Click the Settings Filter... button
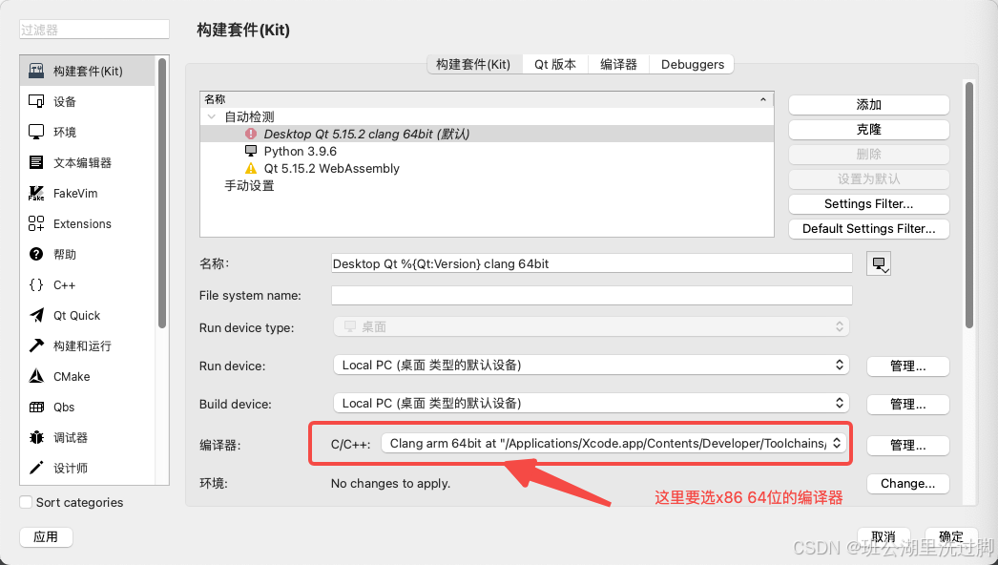The image size is (998, 565). (x=869, y=204)
